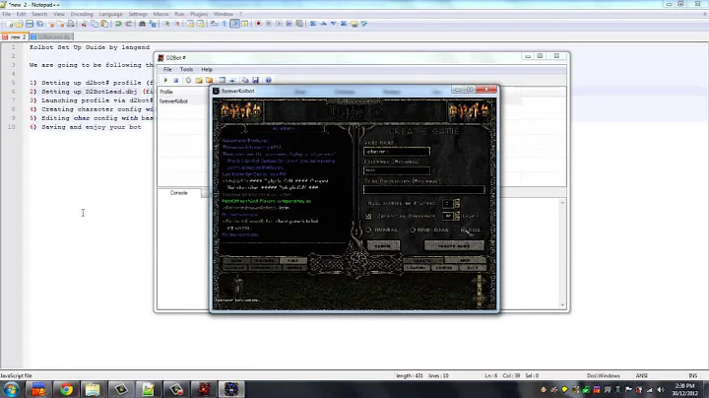Viewport: 709px width, 398px height.
Task: Open the Tools menu in D2Bot window
Action: pos(186,69)
